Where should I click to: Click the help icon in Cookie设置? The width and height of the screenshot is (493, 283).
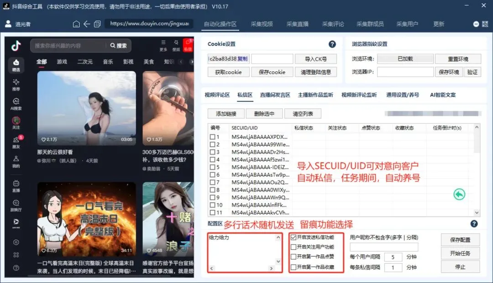point(332,44)
